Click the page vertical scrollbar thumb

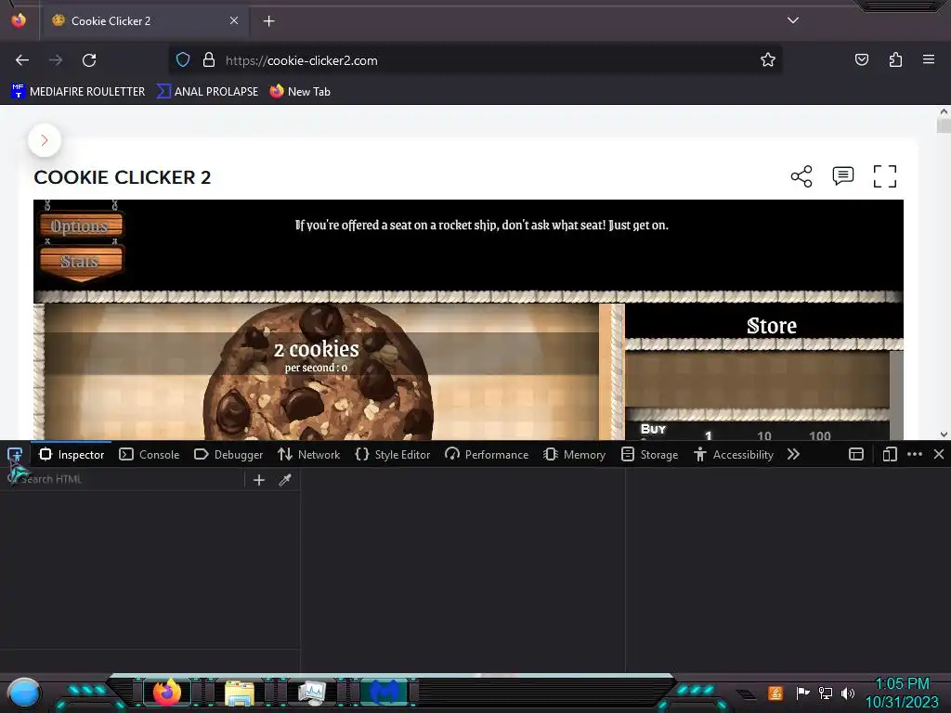click(944, 124)
